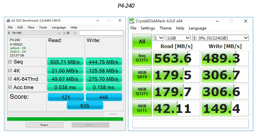The width and height of the screenshot is (257, 135).
Task: Uncheck the Seq test checkbox
Action: [x=10, y=62]
